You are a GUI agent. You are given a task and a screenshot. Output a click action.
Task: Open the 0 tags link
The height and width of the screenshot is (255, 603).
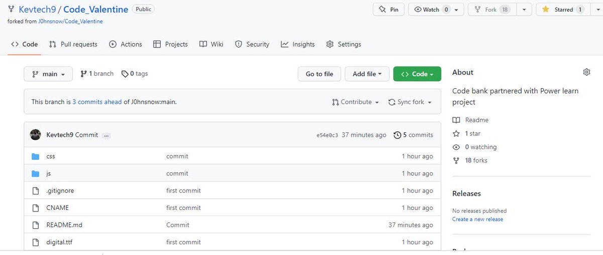click(135, 74)
